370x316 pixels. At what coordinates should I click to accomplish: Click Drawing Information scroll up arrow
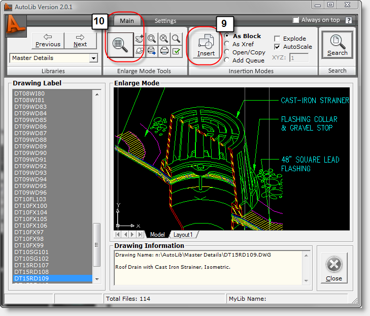point(306,256)
